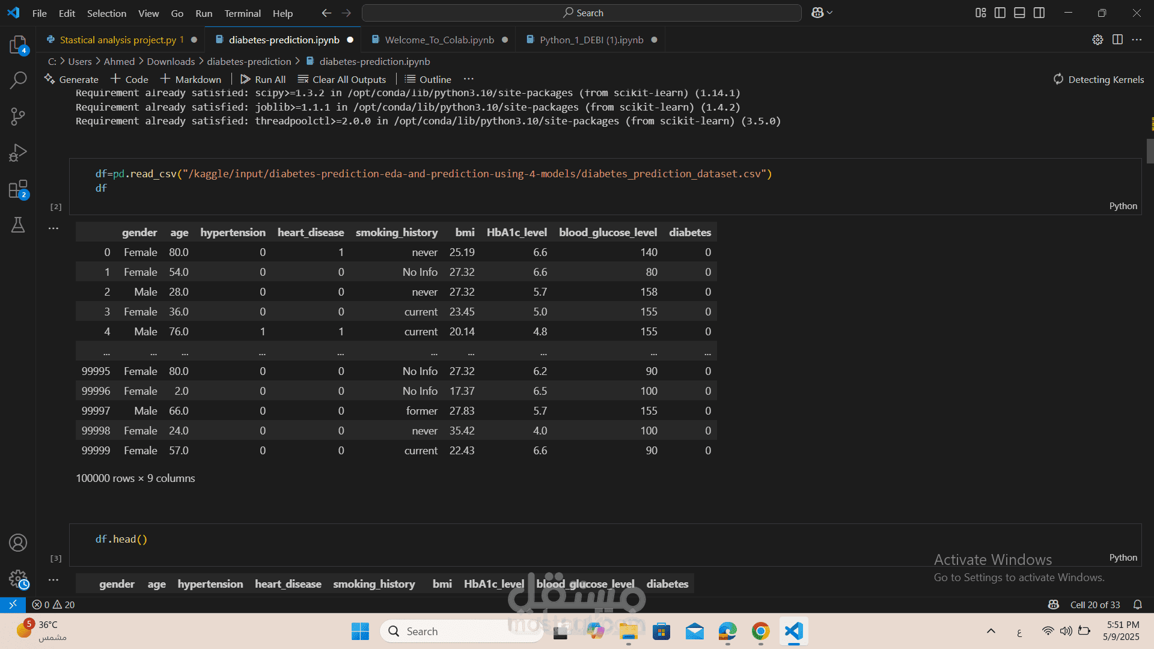Click the command center Search field
The image size is (1154, 649).
(582, 13)
